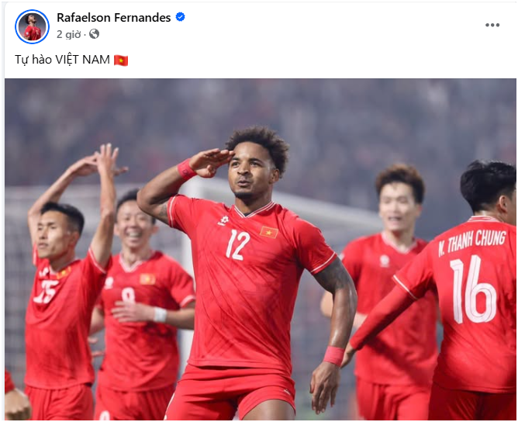Click the red wristband on the lowered arm
Viewport: 518px width, 422px height.
tap(334, 356)
